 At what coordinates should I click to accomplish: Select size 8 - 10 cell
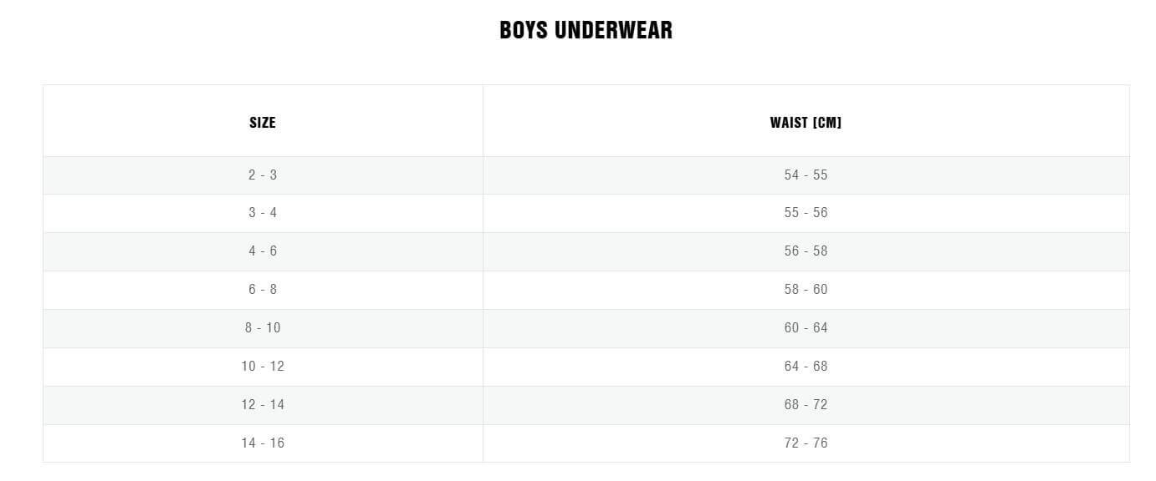click(x=263, y=328)
